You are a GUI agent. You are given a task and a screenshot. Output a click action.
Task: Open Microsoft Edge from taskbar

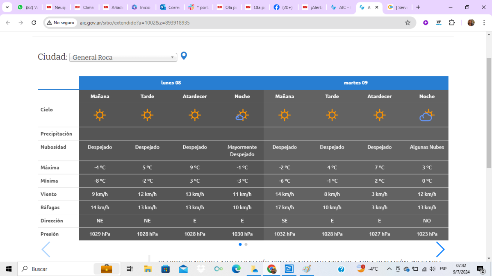(236, 269)
